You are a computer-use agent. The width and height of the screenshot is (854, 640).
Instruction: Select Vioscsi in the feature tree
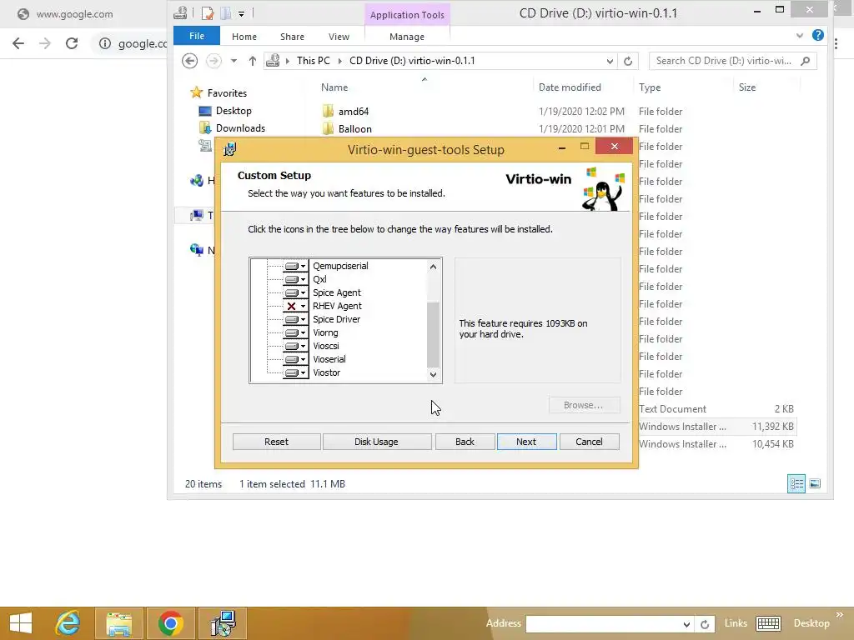click(x=326, y=346)
